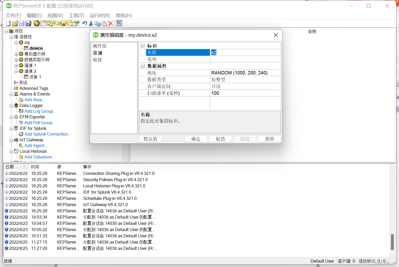
Task: Open the 运行时(R) menu
Action: [x=100, y=16]
